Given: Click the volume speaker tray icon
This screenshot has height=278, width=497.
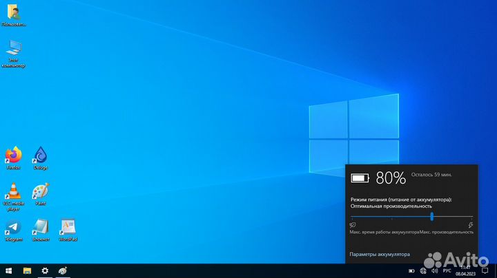Looking at the screenshot, I should pyautogui.click(x=435, y=270).
